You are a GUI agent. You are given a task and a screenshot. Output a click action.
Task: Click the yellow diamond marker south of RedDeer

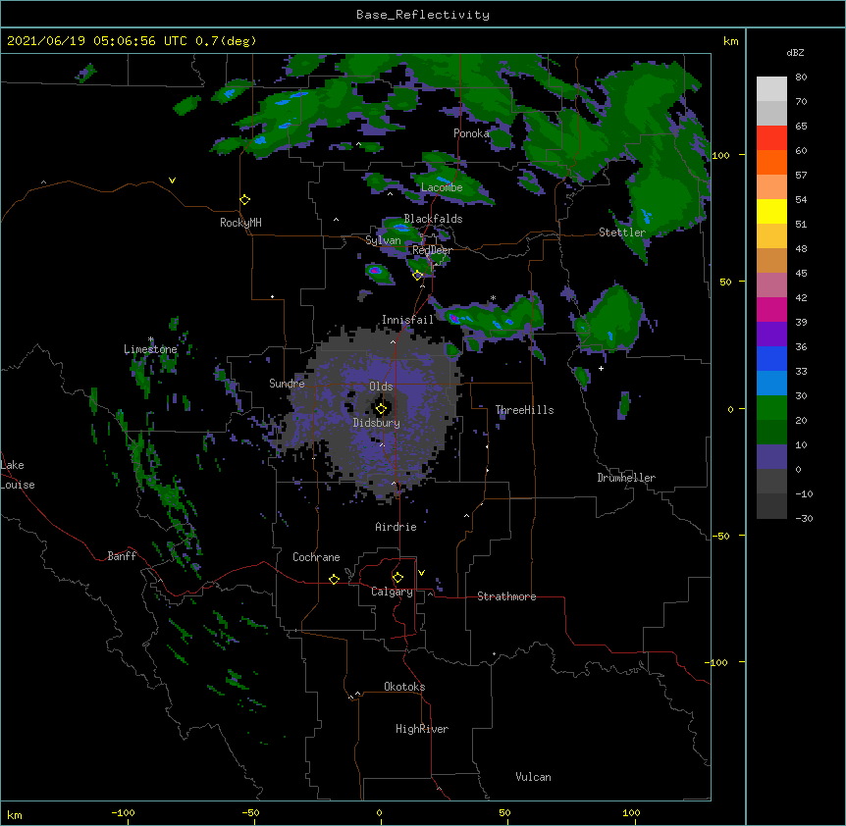[418, 275]
